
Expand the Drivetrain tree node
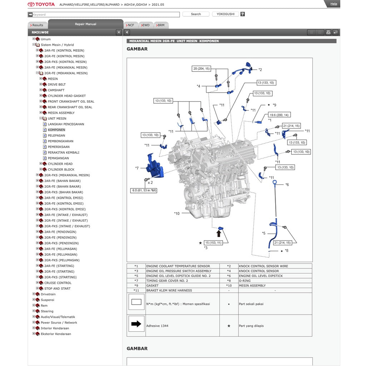tap(34, 294)
